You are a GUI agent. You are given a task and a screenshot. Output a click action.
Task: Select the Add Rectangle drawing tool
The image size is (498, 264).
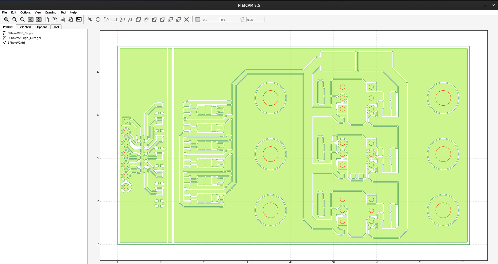(x=114, y=19)
